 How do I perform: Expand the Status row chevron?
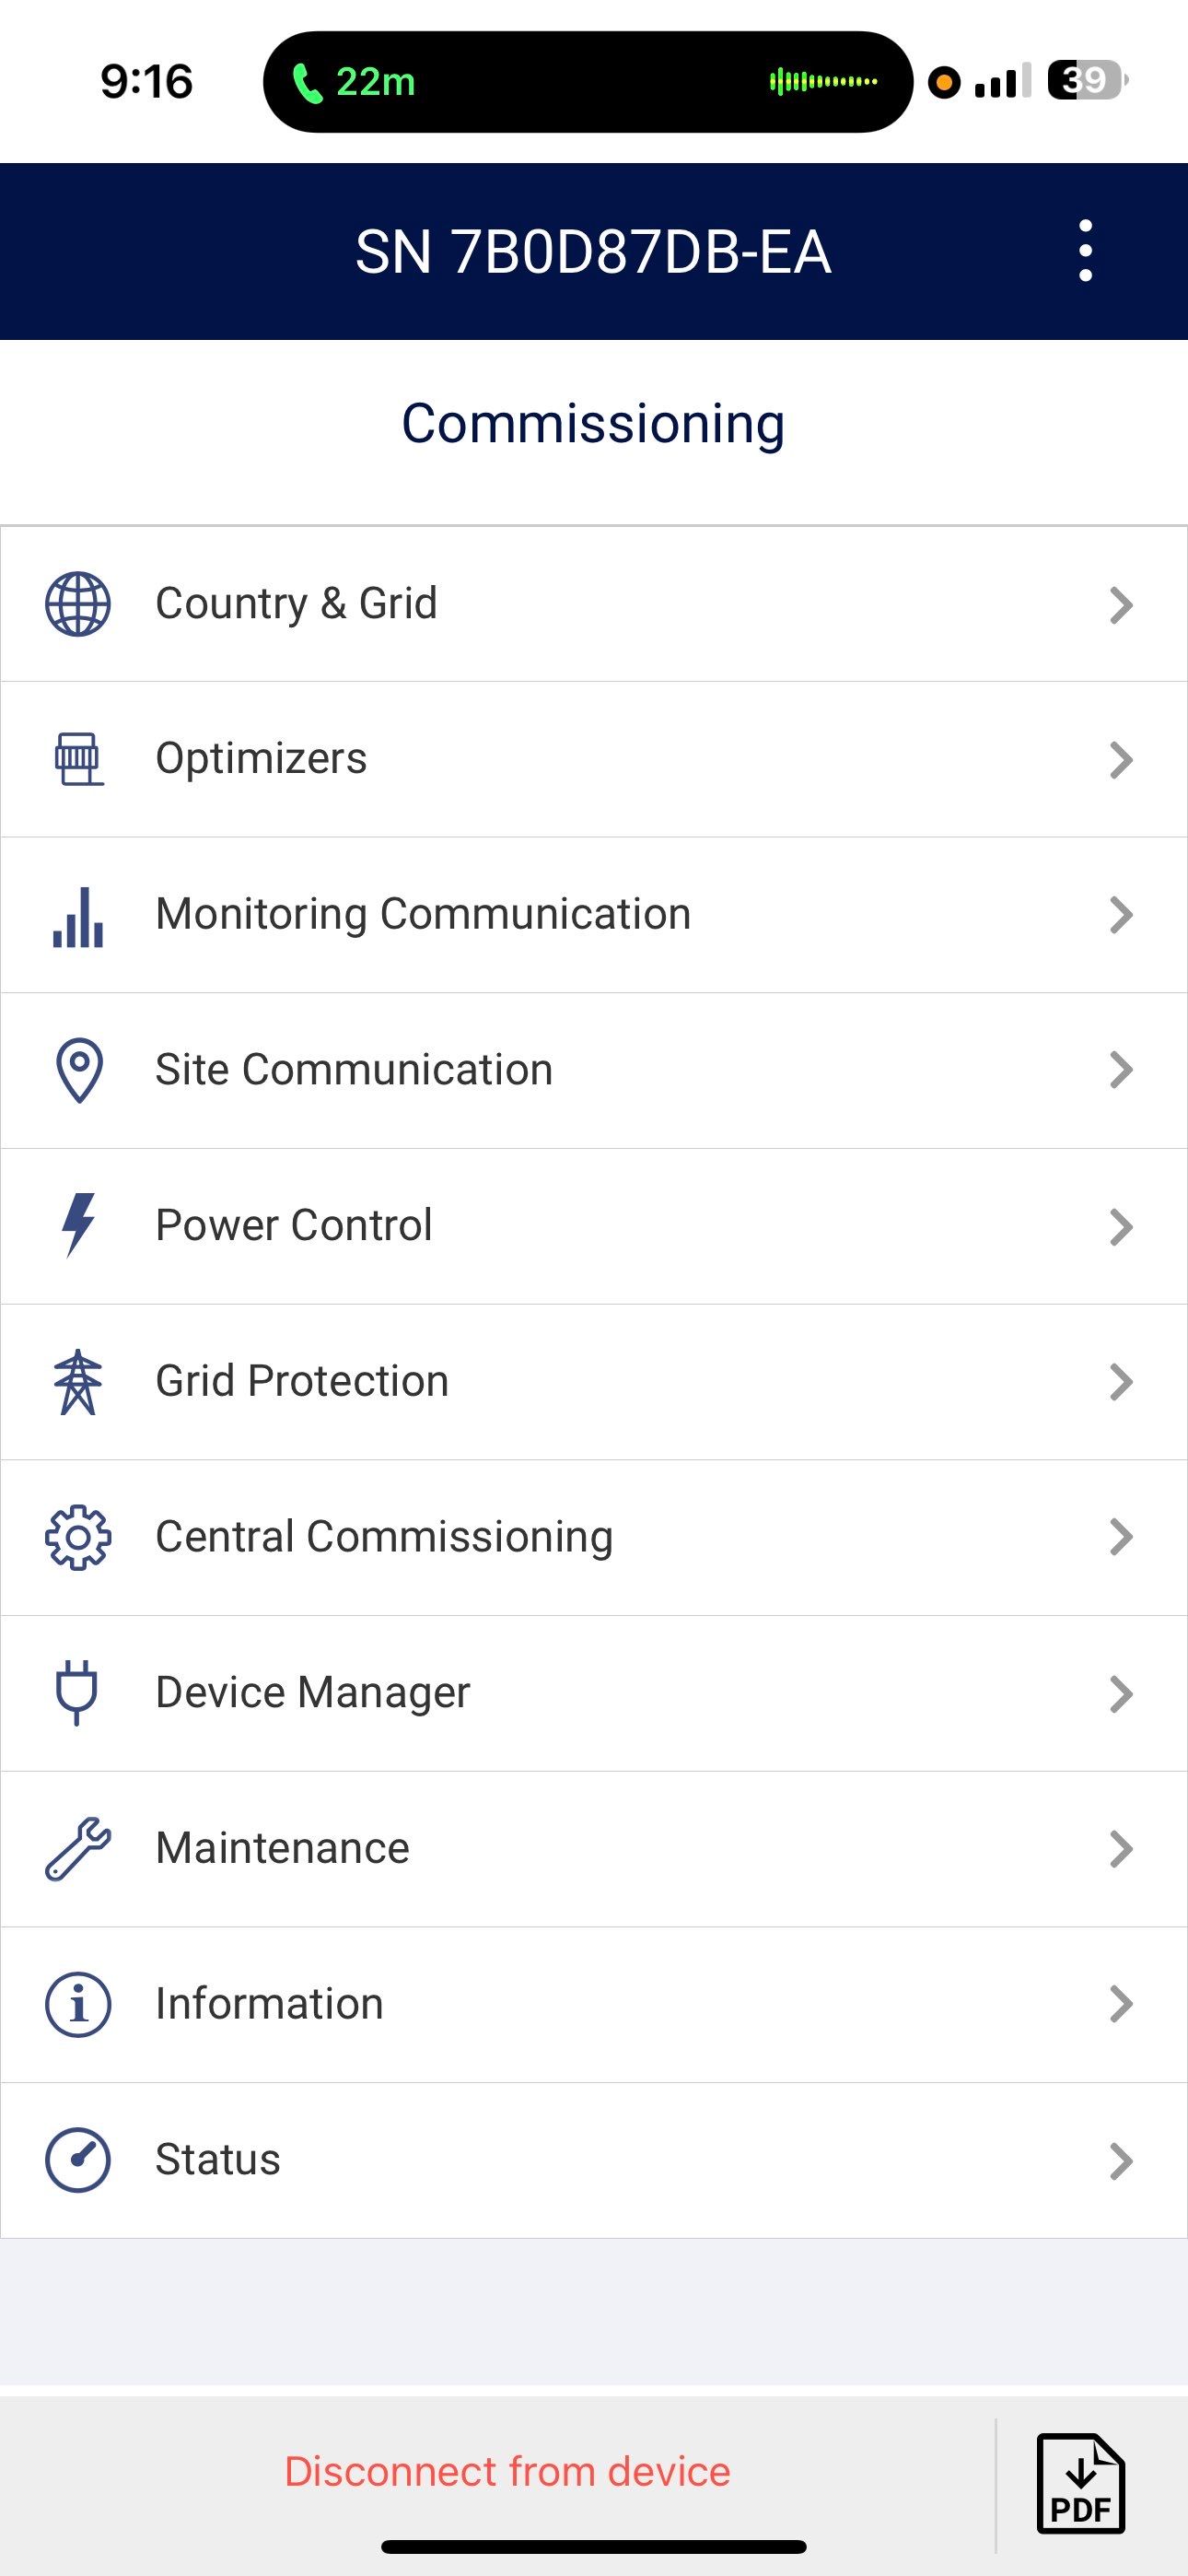pyautogui.click(x=1121, y=2161)
